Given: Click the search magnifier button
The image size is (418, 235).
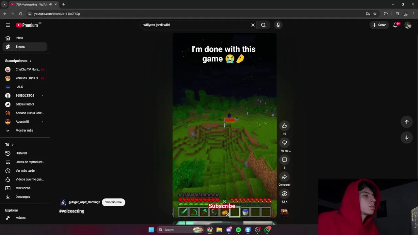Looking at the screenshot, I should pos(263,25).
